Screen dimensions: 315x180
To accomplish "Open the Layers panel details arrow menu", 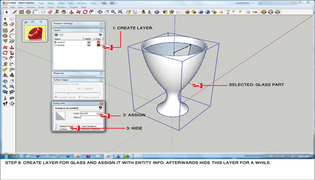I will (x=100, y=35).
